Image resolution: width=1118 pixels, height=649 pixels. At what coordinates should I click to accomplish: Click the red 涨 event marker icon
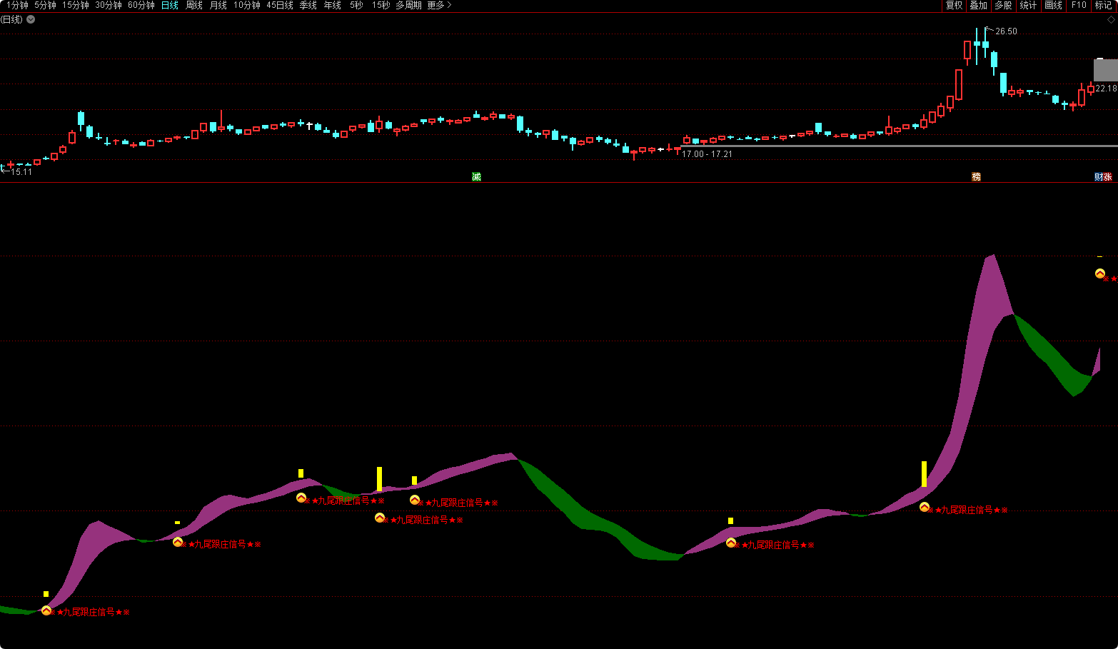[1107, 177]
